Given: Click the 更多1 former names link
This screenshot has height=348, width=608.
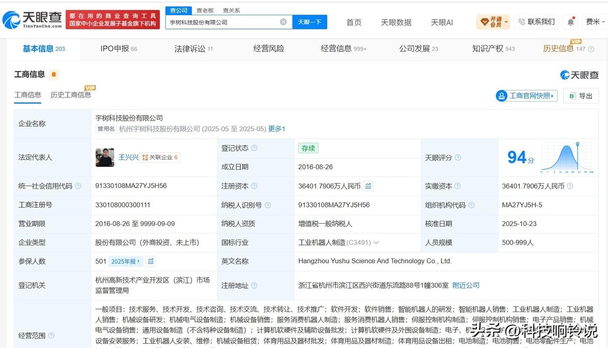Looking at the screenshot, I should [276, 129].
